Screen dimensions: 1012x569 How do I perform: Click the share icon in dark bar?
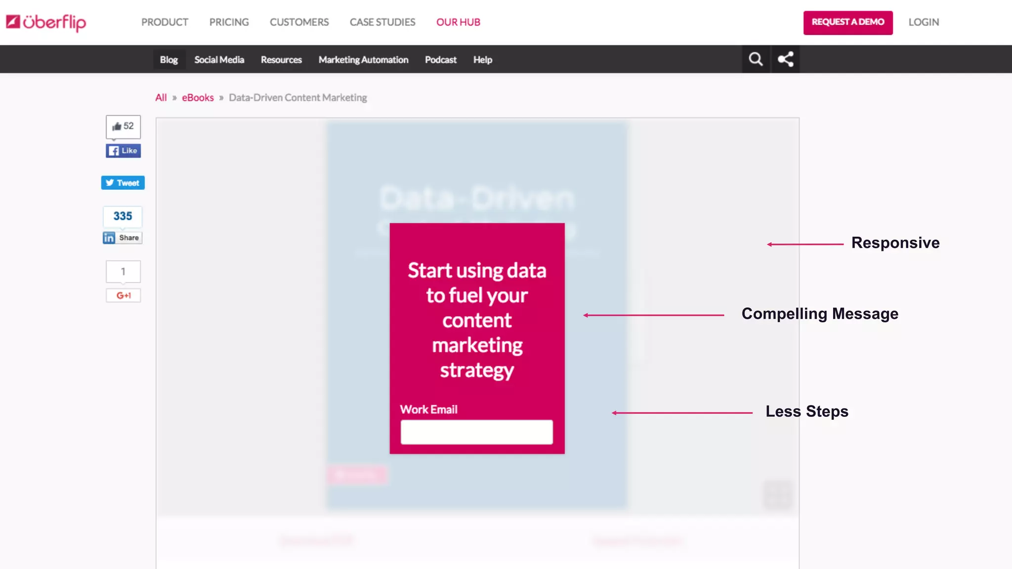pyautogui.click(x=786, y=59)
